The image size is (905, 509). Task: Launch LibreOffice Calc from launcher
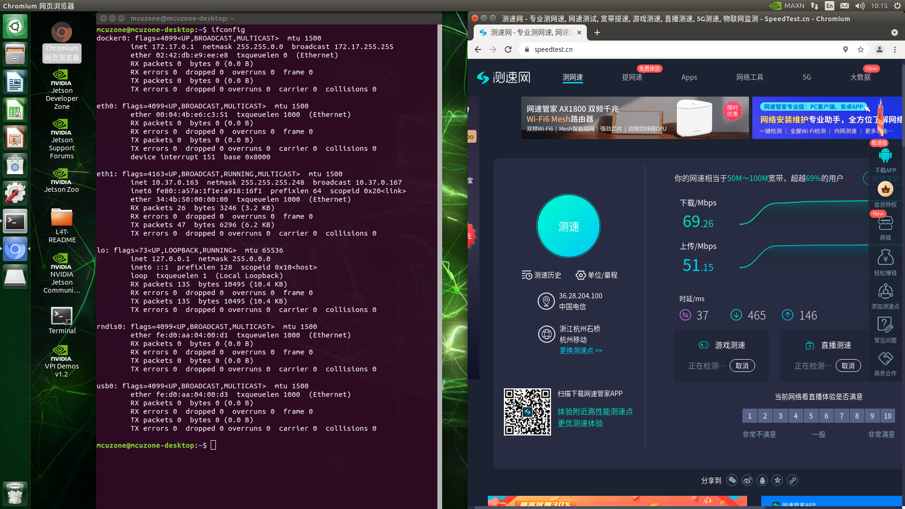click(x=15, y=110)
